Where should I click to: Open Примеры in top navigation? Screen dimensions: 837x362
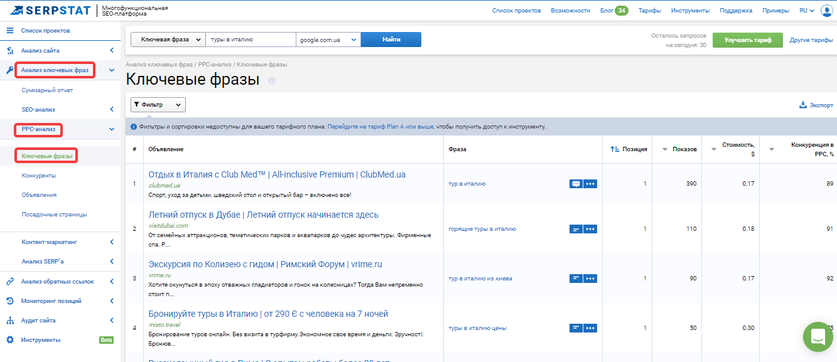point(775,11)
